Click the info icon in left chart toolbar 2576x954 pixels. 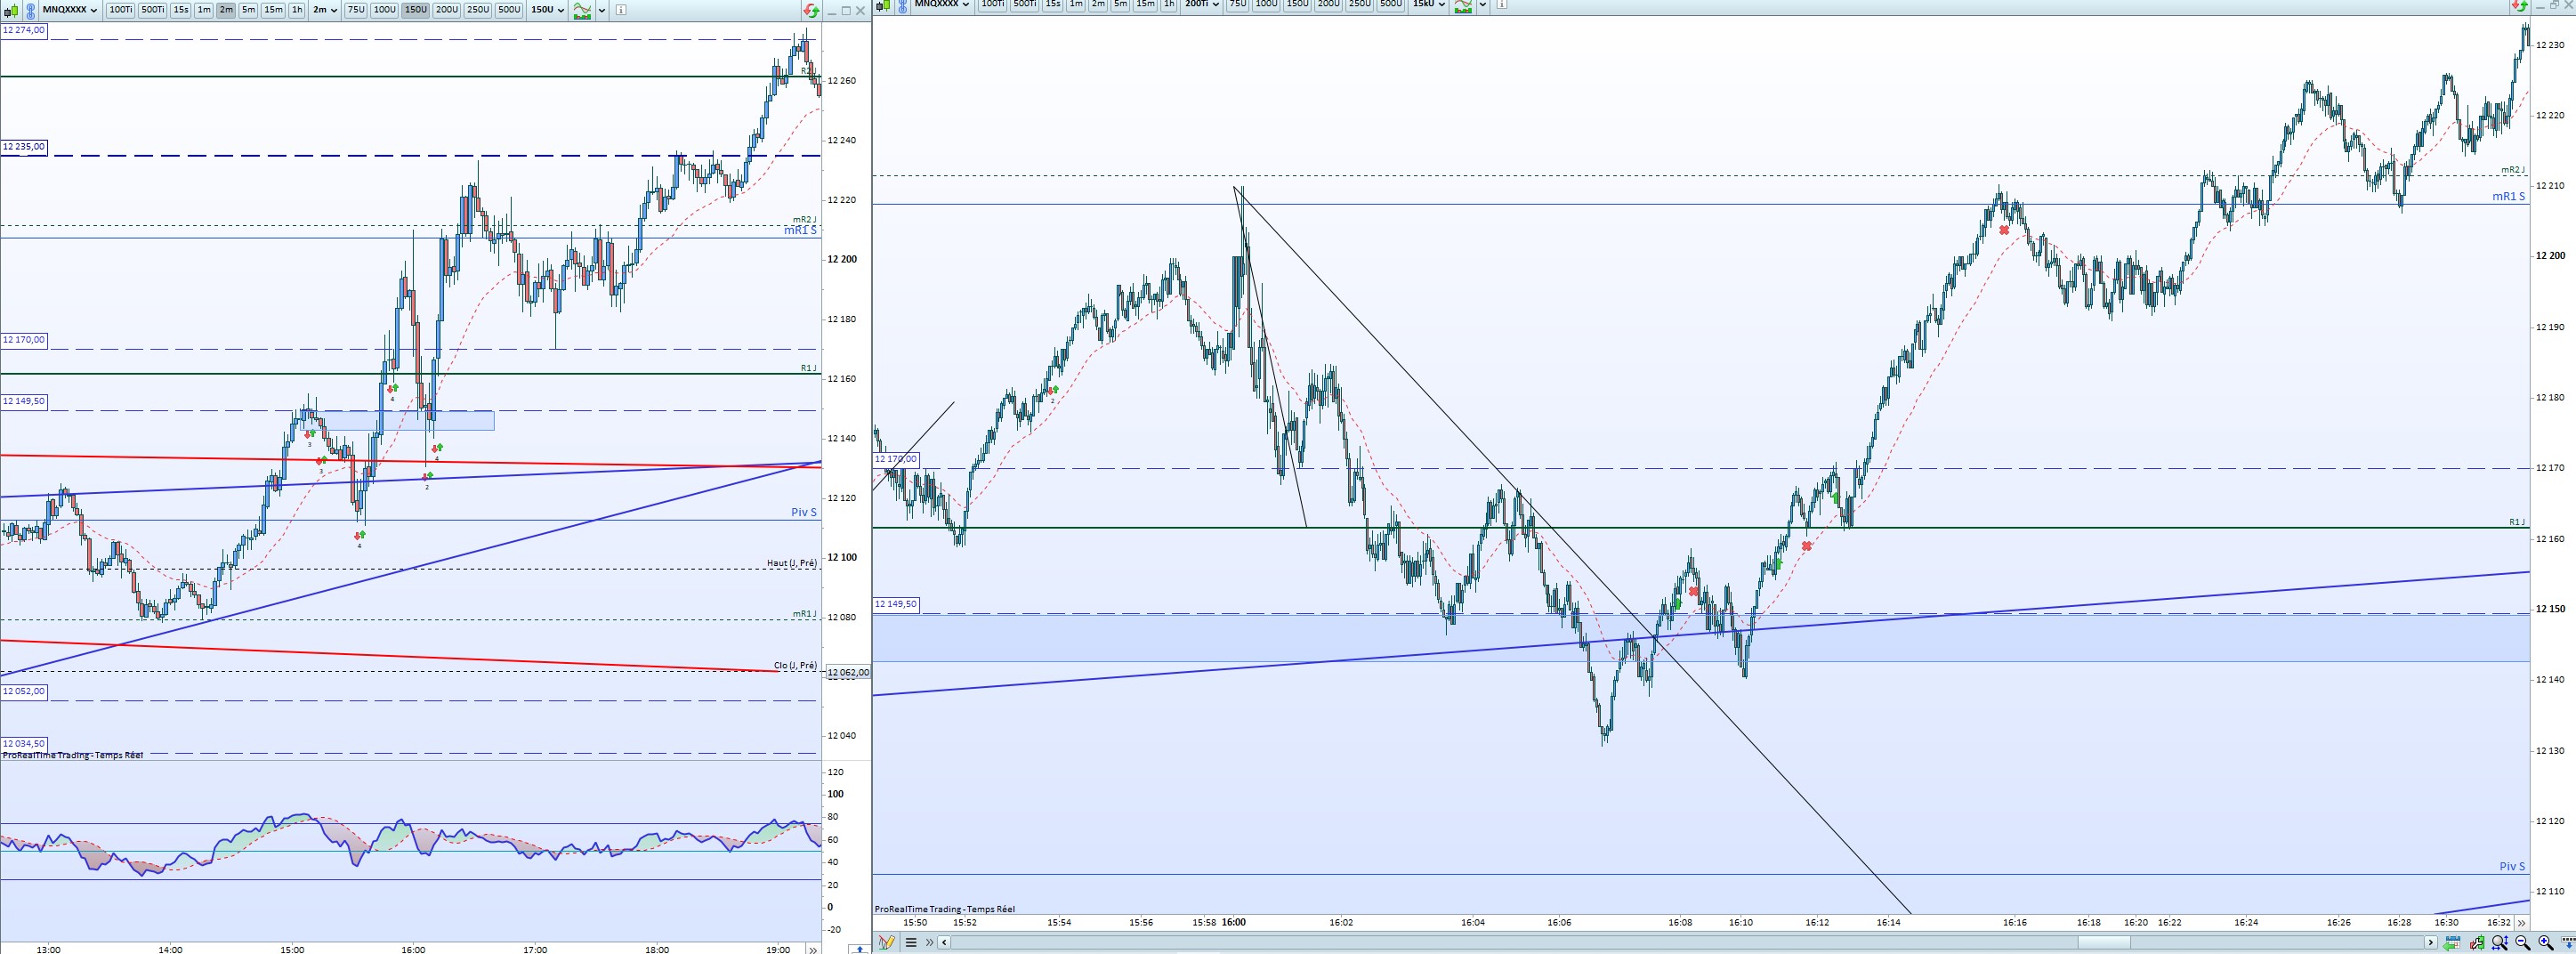(621, 10)
